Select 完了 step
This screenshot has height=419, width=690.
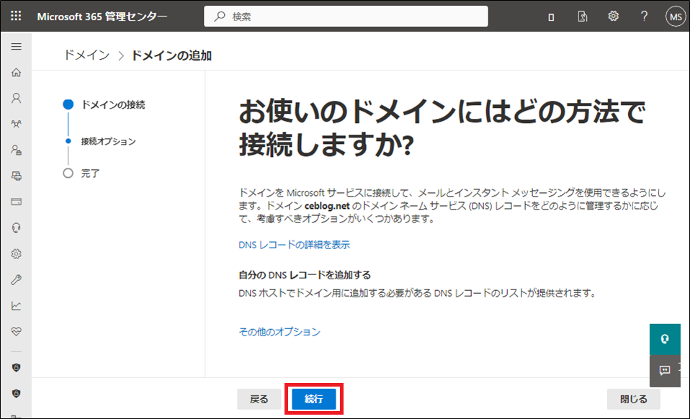click(x=90, y=174)
